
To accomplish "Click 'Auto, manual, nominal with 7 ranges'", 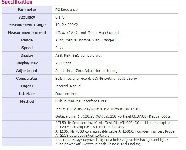I will 85,40.
